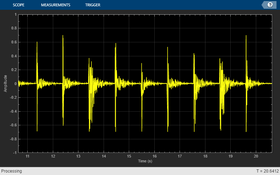Open the SCOPE tab
The height and width of the screenshot is (175, 280).
tap(19, 5)
